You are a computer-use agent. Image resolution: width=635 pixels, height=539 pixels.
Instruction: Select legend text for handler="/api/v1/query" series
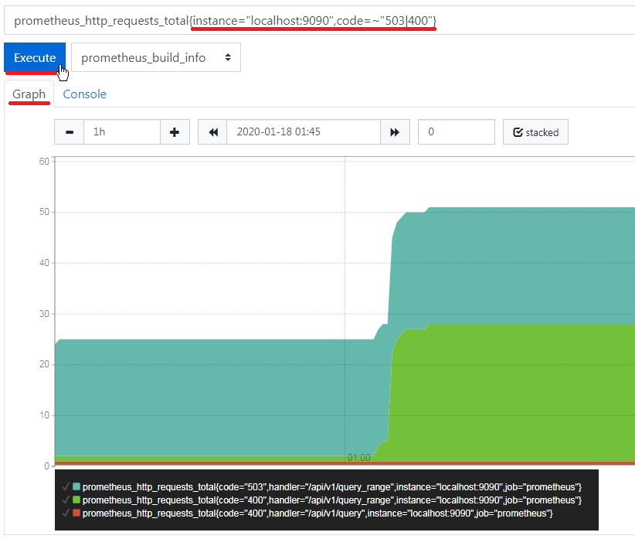pyautogui.click(x=317, y=513)
